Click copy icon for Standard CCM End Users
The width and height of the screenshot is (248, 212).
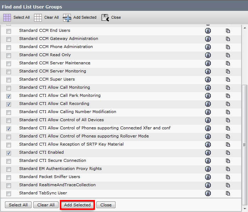click(x=228, y=31)
